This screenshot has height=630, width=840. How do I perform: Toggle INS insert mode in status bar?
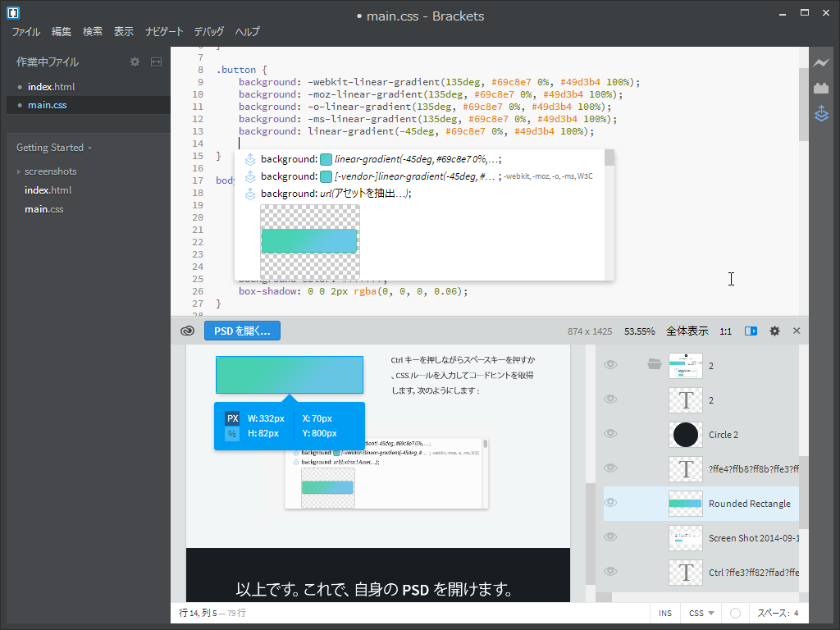(664, 613)
